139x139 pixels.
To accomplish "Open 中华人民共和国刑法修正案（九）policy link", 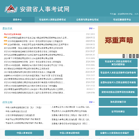I will click(23, 107).
